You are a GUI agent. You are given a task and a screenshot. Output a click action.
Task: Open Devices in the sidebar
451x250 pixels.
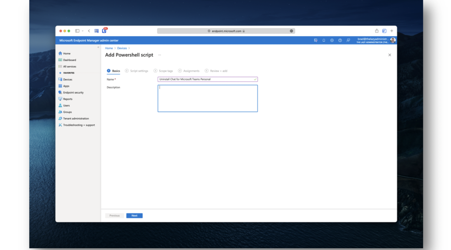click(66, 79)
